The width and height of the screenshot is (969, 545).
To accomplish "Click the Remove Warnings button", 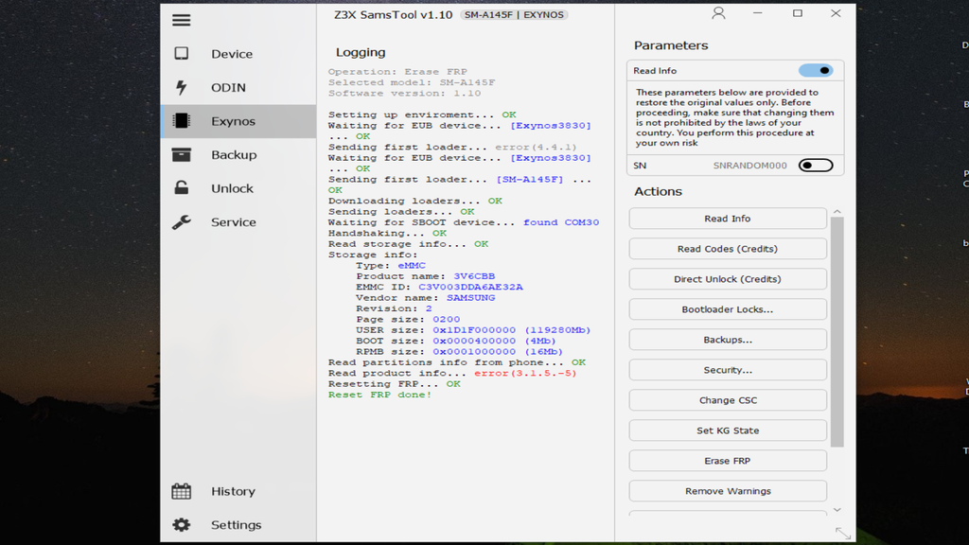I will pyautogui.click(x=728, y=491).
